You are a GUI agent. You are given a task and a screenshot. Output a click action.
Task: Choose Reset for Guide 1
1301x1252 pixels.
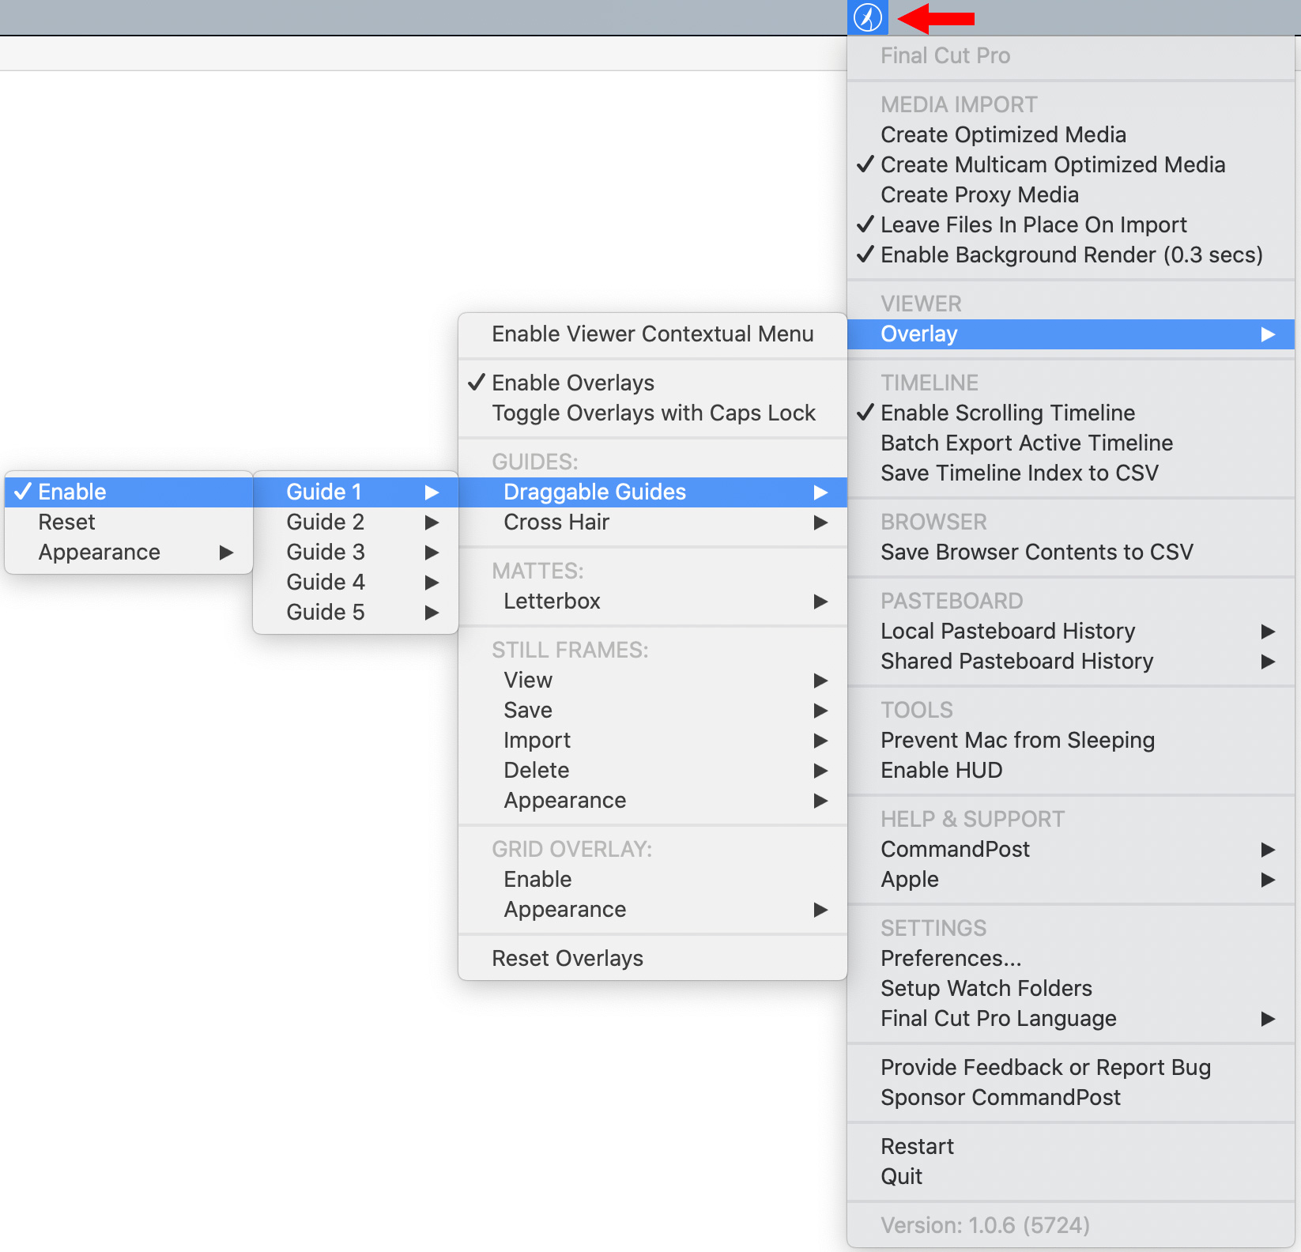pos(129,522)
